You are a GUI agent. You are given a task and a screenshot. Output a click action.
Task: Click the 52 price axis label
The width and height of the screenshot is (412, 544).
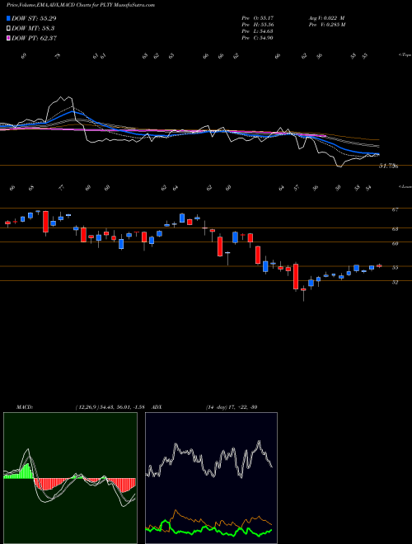[395, 282]
